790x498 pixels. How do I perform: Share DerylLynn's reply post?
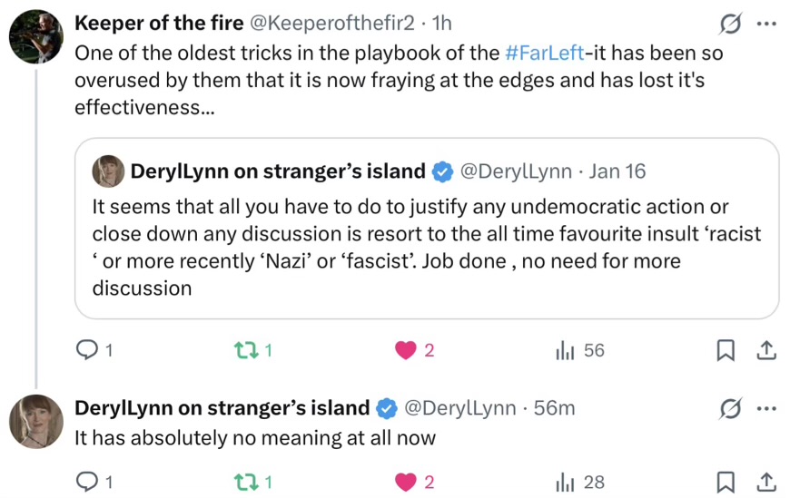click(765, 483)
